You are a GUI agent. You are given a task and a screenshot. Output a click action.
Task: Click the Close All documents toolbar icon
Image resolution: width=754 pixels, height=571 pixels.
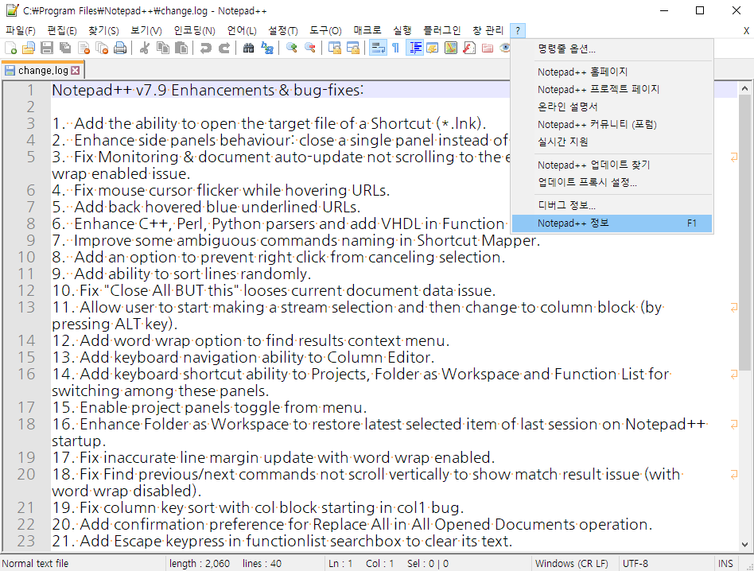point(102,48)
